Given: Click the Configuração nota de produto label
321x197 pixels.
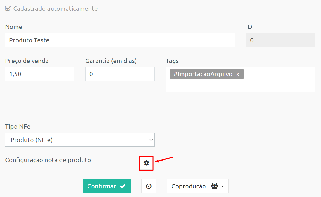Looking at the screenshot, I should tap(48, 160).
